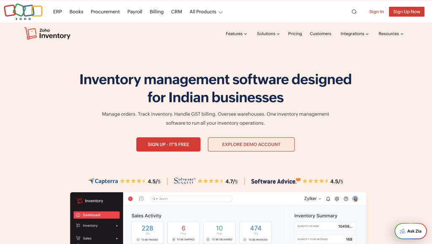This screenshot has height=244, width=432.
Task: Go to ERP in top navigation
Action: 57,11
